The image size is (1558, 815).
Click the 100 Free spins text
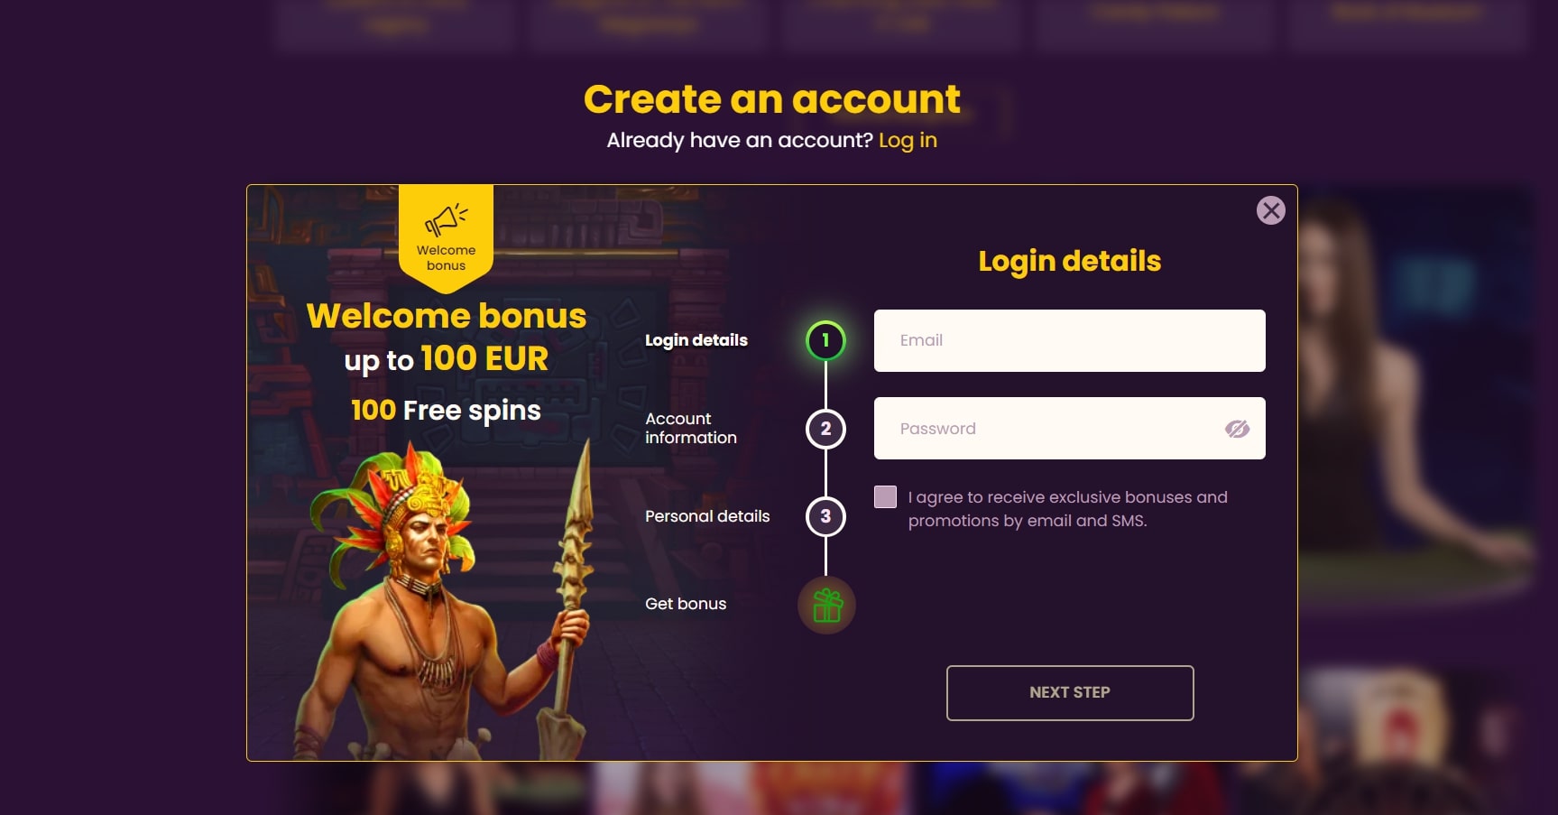point(447,411)
